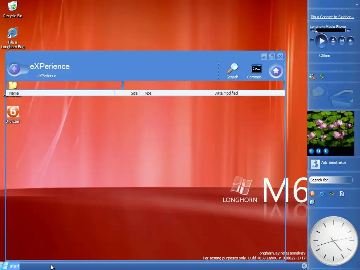
Task: Select the folder icon above Name column
Action: (x=13, y=85)
